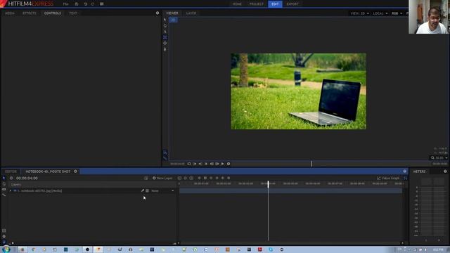Open the layer parent None dropdown
The width and height of the screenshot is (450, 253).
click(x=162, y=190)
